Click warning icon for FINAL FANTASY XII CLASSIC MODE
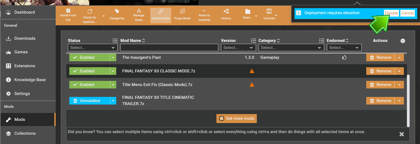 click(252, 71)
